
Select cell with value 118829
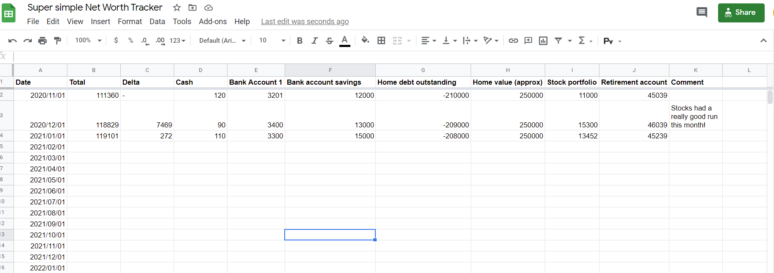click(94, 116)
